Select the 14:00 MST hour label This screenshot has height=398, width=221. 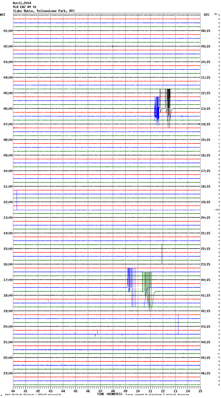coord(8,233)
